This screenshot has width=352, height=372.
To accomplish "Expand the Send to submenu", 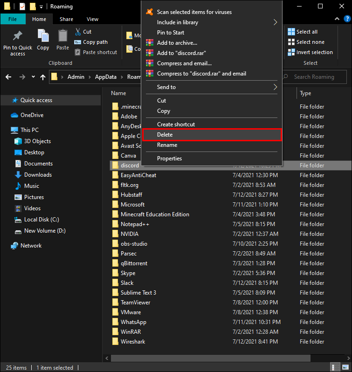I will (211, 87).
